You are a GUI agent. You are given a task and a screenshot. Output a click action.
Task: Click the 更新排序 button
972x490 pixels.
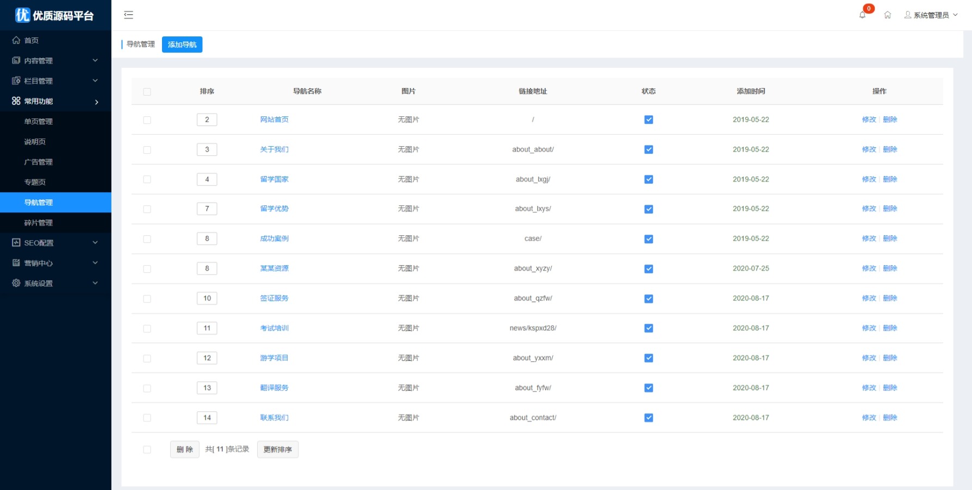[278, 449]
